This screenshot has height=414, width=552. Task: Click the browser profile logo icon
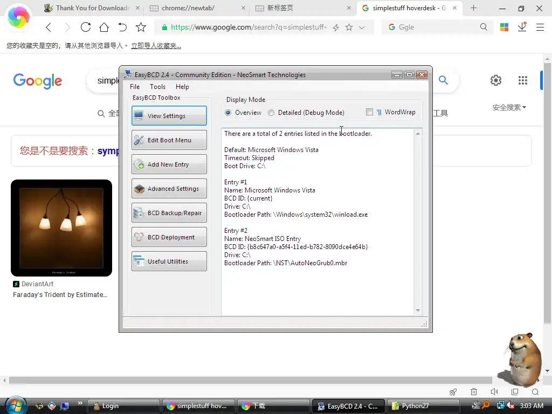click(18, 17)
